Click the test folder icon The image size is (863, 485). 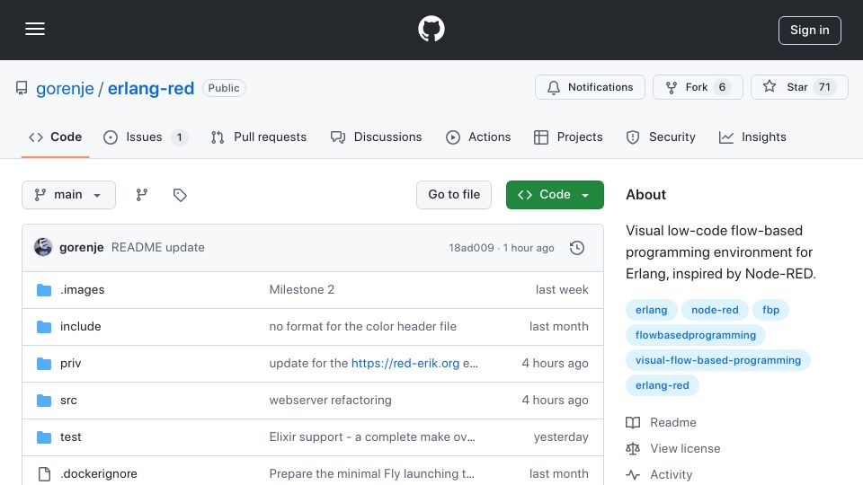coord(44,437)
